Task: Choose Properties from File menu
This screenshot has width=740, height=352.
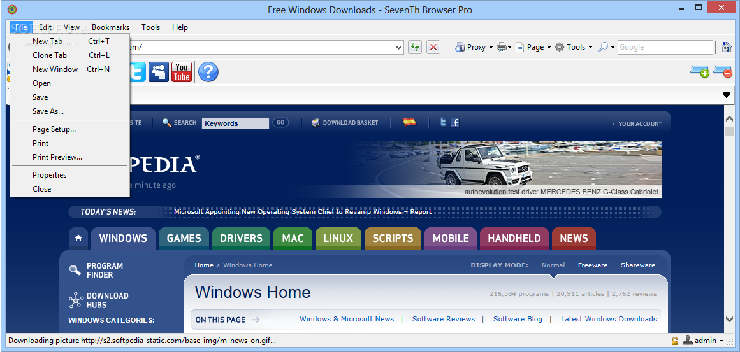Action: pos(70,175)
